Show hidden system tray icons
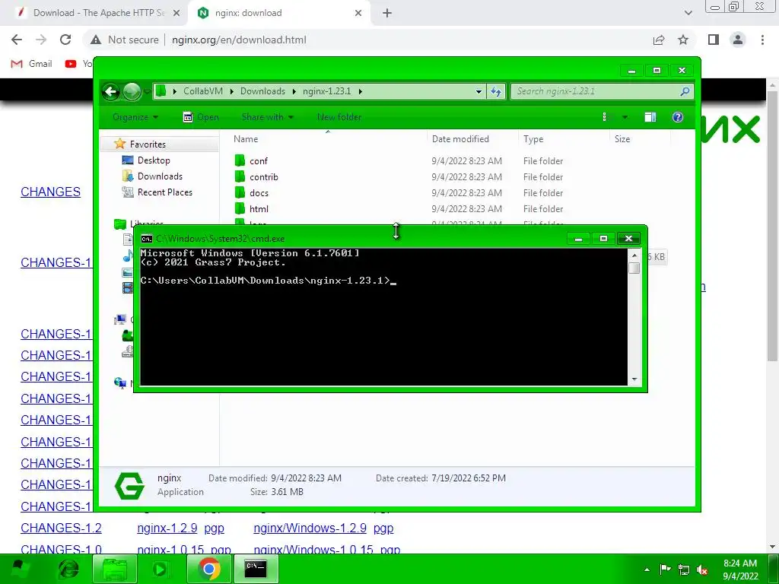The image size is (779, 584). point(647,570)
